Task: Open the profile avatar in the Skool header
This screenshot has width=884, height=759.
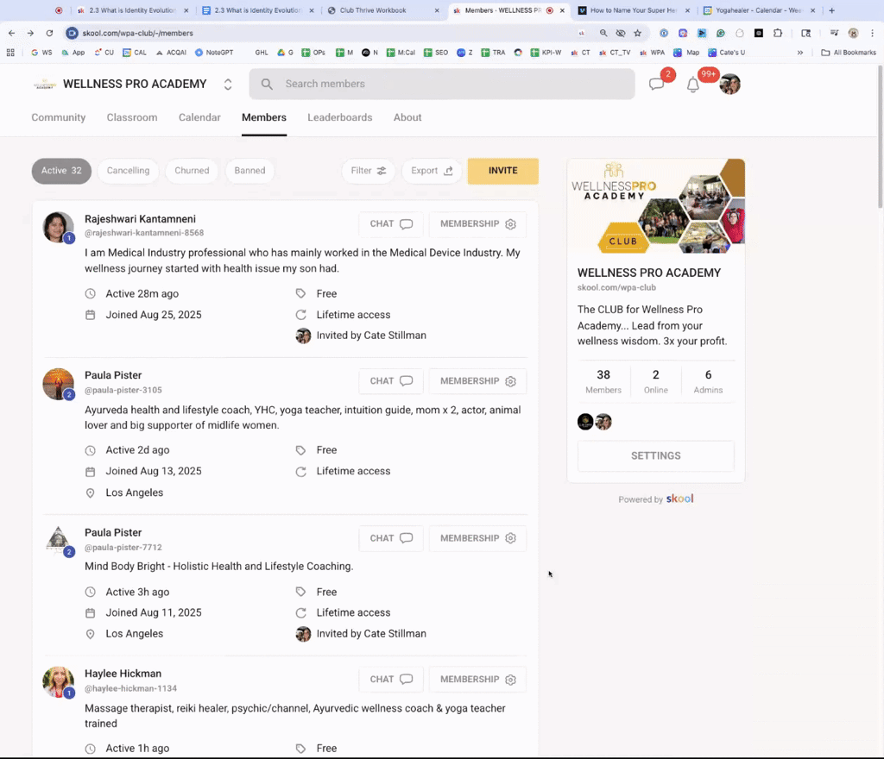Action: pos(729,84)
